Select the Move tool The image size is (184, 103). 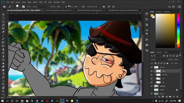point(3,15)
